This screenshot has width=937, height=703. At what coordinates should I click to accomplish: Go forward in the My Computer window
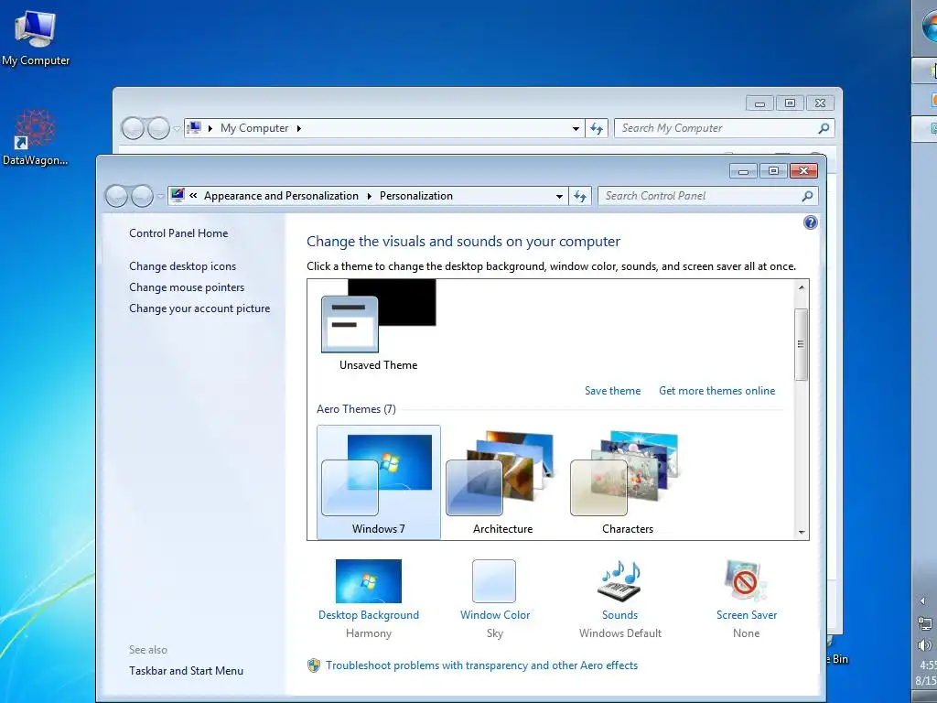coord(158,128)
